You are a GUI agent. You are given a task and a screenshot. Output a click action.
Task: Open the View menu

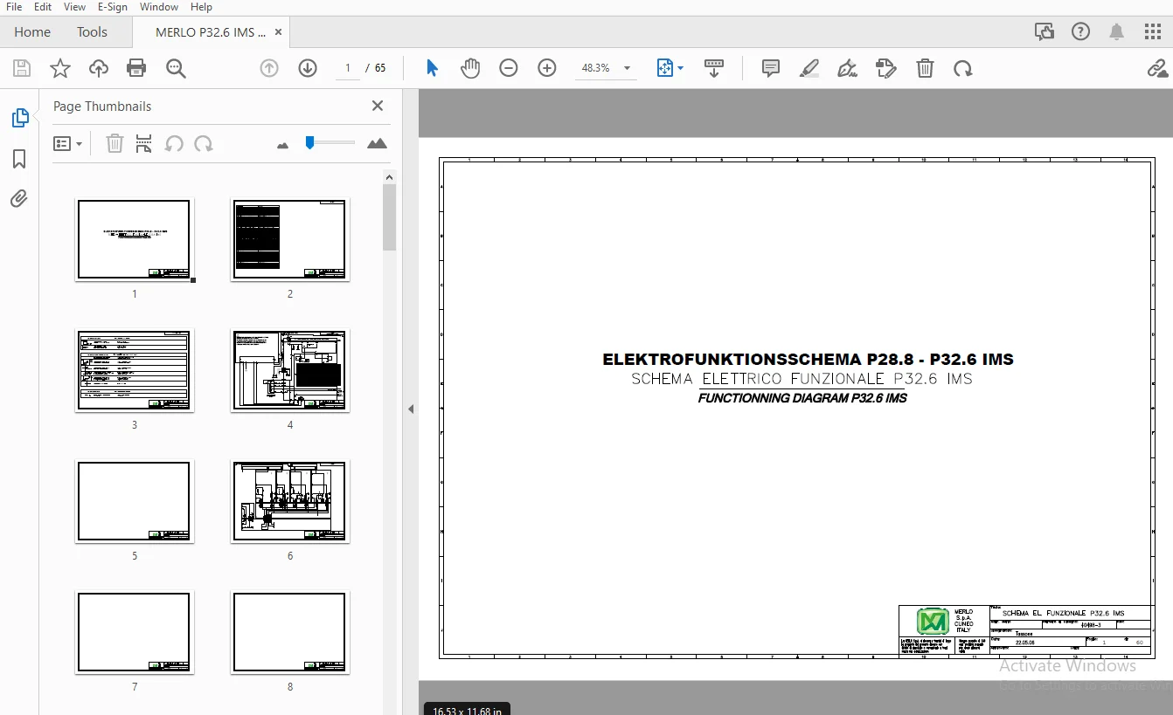coord(75,7)
